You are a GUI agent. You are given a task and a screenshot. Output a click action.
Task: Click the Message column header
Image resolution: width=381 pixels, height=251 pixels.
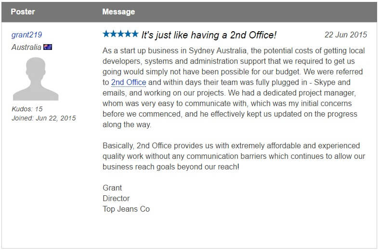pyautogui.click(x=118, y=12)
